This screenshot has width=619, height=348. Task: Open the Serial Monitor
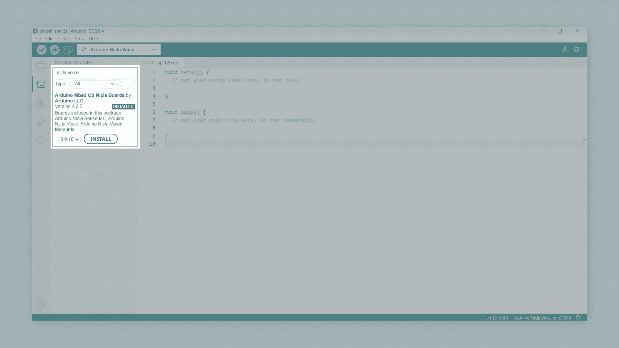click(577, 49)
